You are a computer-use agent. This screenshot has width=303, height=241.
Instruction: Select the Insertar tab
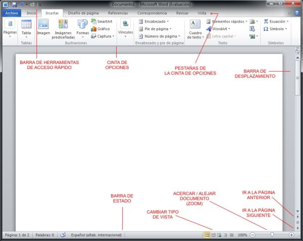pyautogui.click(x=52, y=13)
